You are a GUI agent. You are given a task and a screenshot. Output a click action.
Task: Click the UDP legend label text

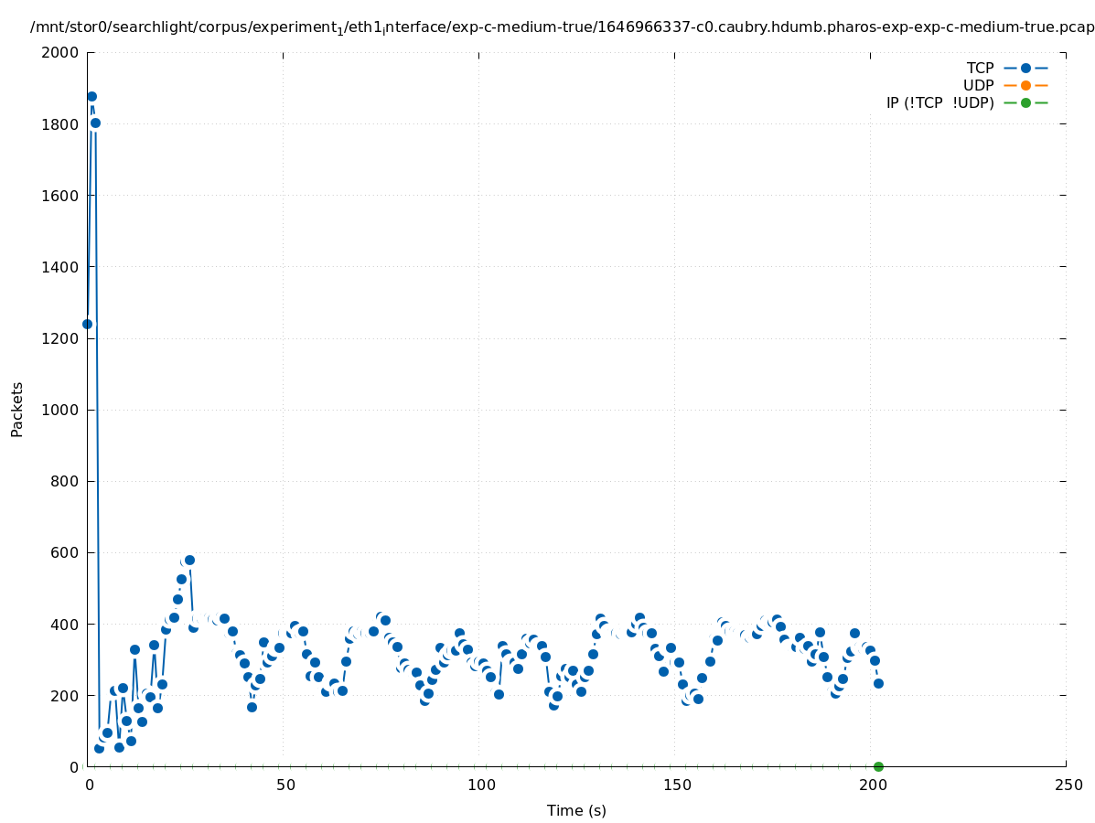pyautogui.click(x=978, y=85)
